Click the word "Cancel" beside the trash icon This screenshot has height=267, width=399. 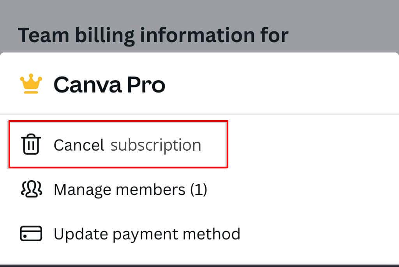click(x=79, y=145)
